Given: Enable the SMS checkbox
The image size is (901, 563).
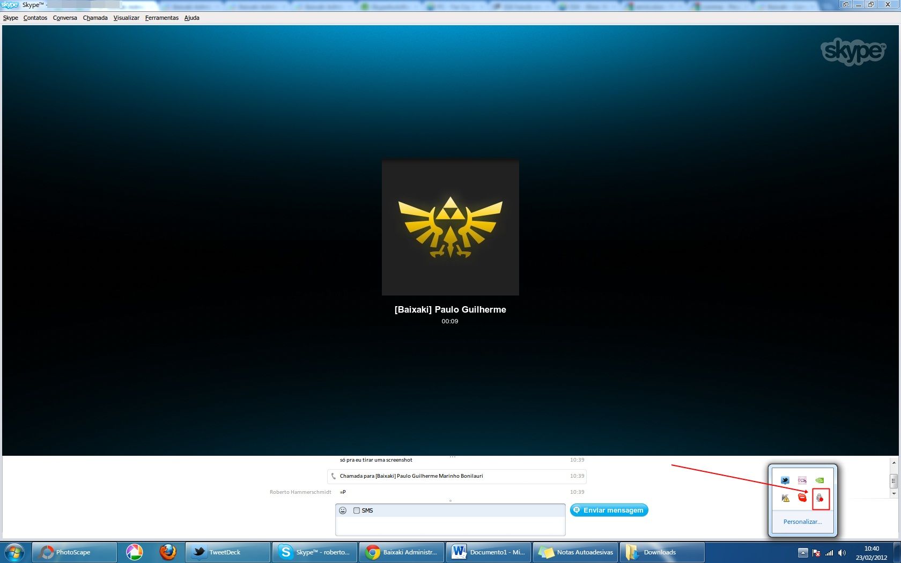Looking at the screenshot, I should click(x=357, y=510).
